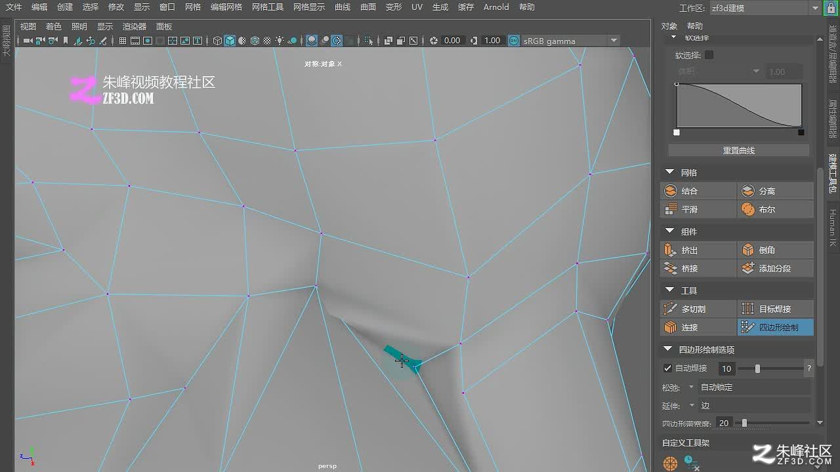Open the 松弛 dropdown arrow

click(x=692, y=387)
